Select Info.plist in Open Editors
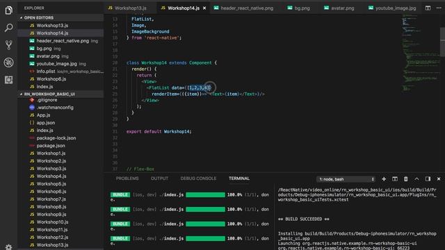This screenshot has height=250, width=445. point(60,72)
